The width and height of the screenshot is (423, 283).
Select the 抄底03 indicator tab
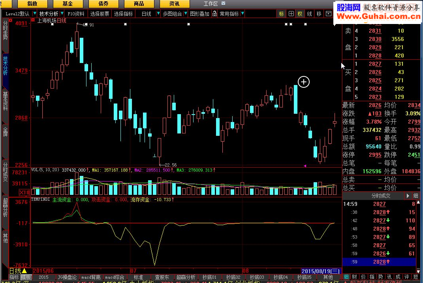tap(257, 277)
